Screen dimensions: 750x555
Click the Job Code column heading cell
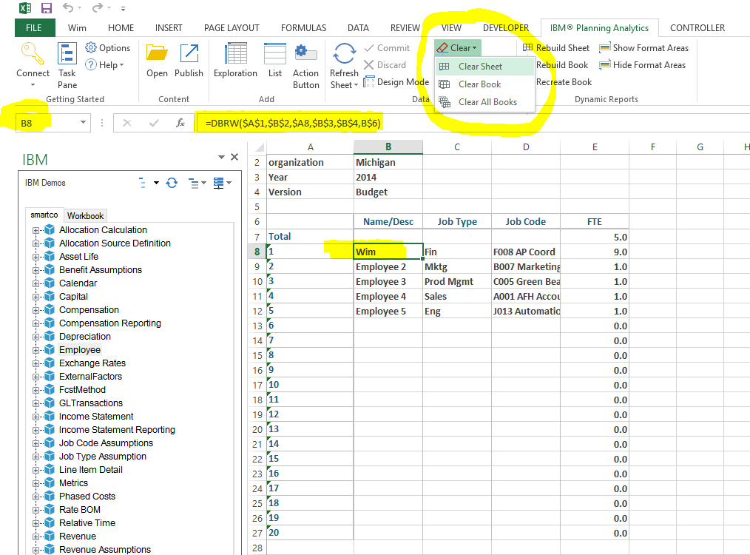pos(526,221)
